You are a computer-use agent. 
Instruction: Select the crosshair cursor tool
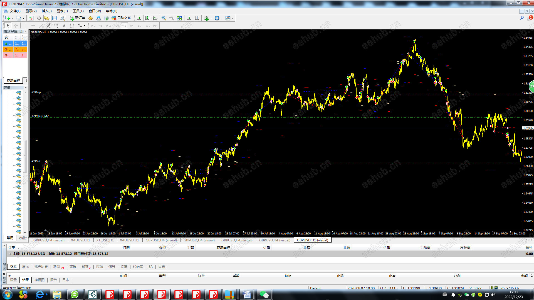tap(16, 26)
